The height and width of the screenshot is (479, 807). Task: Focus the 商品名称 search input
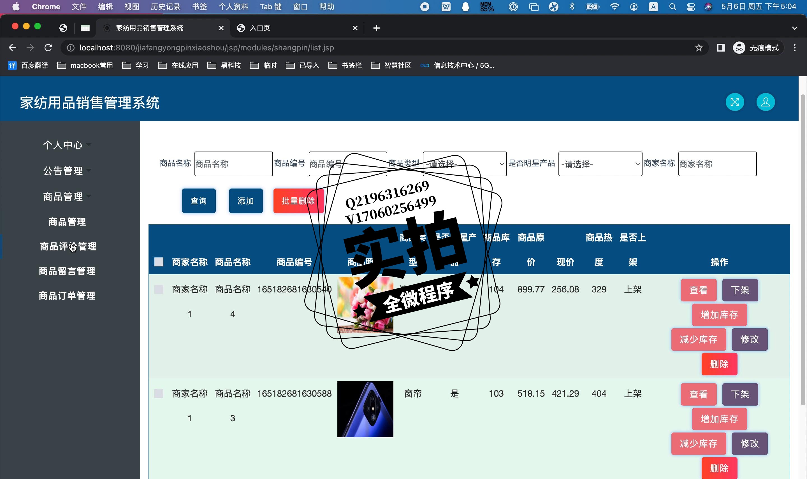233,164
